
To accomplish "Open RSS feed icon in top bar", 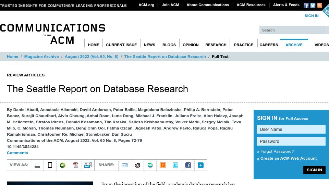I will pos(319,5).
